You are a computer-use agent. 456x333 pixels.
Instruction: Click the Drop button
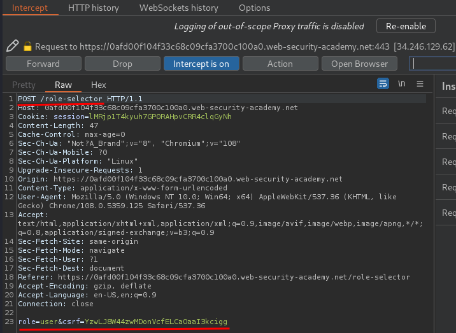tap(122, 64)
